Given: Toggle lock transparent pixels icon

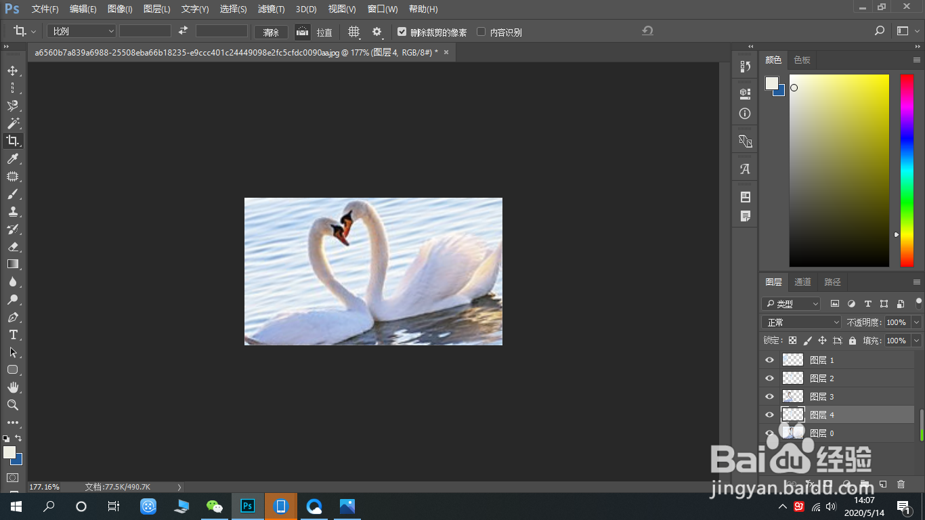Looking at the screenshot, I should 792,341.
